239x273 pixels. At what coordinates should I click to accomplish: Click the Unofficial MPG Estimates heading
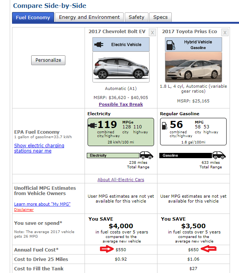pyautogui.click(x=45, y=191)
